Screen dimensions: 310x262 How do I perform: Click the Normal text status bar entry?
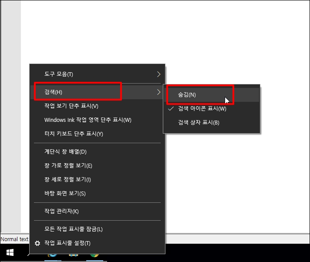coord(14,239)
